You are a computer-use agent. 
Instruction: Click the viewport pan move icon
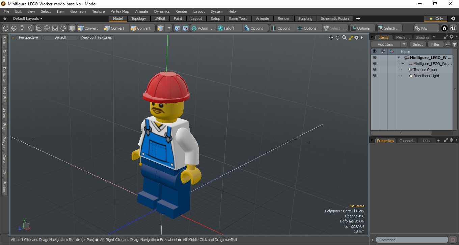(x=331, y=38)
